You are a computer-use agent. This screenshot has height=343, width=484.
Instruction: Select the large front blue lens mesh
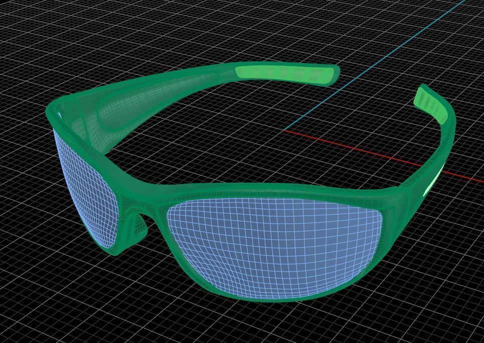274,247
